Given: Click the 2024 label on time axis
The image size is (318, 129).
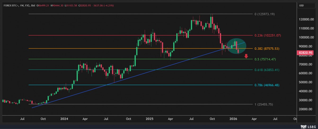Looking at the screenshot, I should click(64, 119).
